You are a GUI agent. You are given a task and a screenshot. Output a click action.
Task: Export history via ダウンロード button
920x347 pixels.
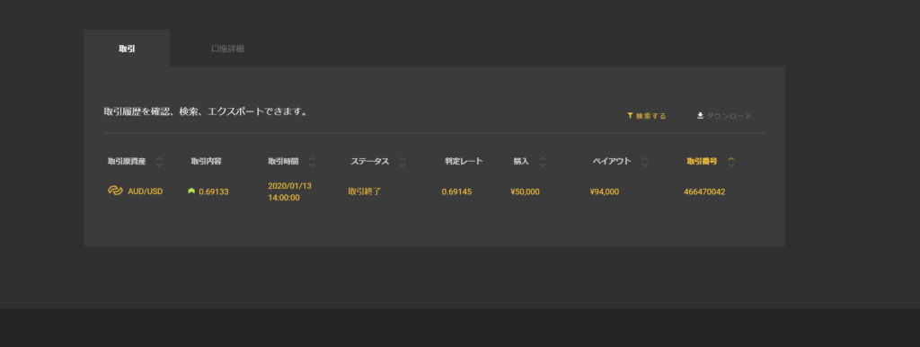[724, 116]
